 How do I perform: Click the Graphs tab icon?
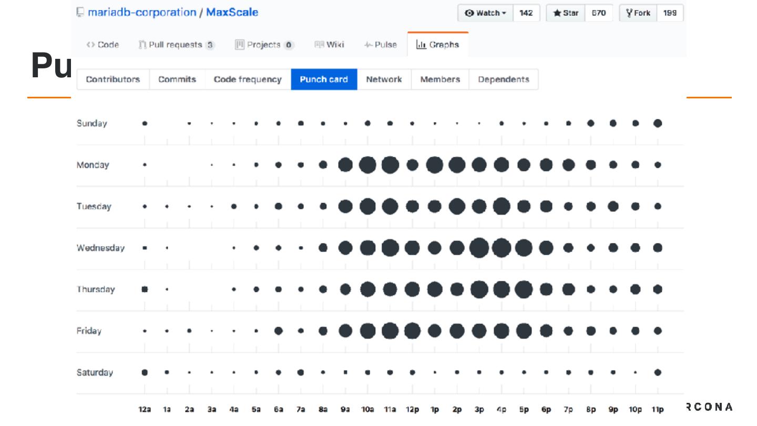tap(421, 45)
